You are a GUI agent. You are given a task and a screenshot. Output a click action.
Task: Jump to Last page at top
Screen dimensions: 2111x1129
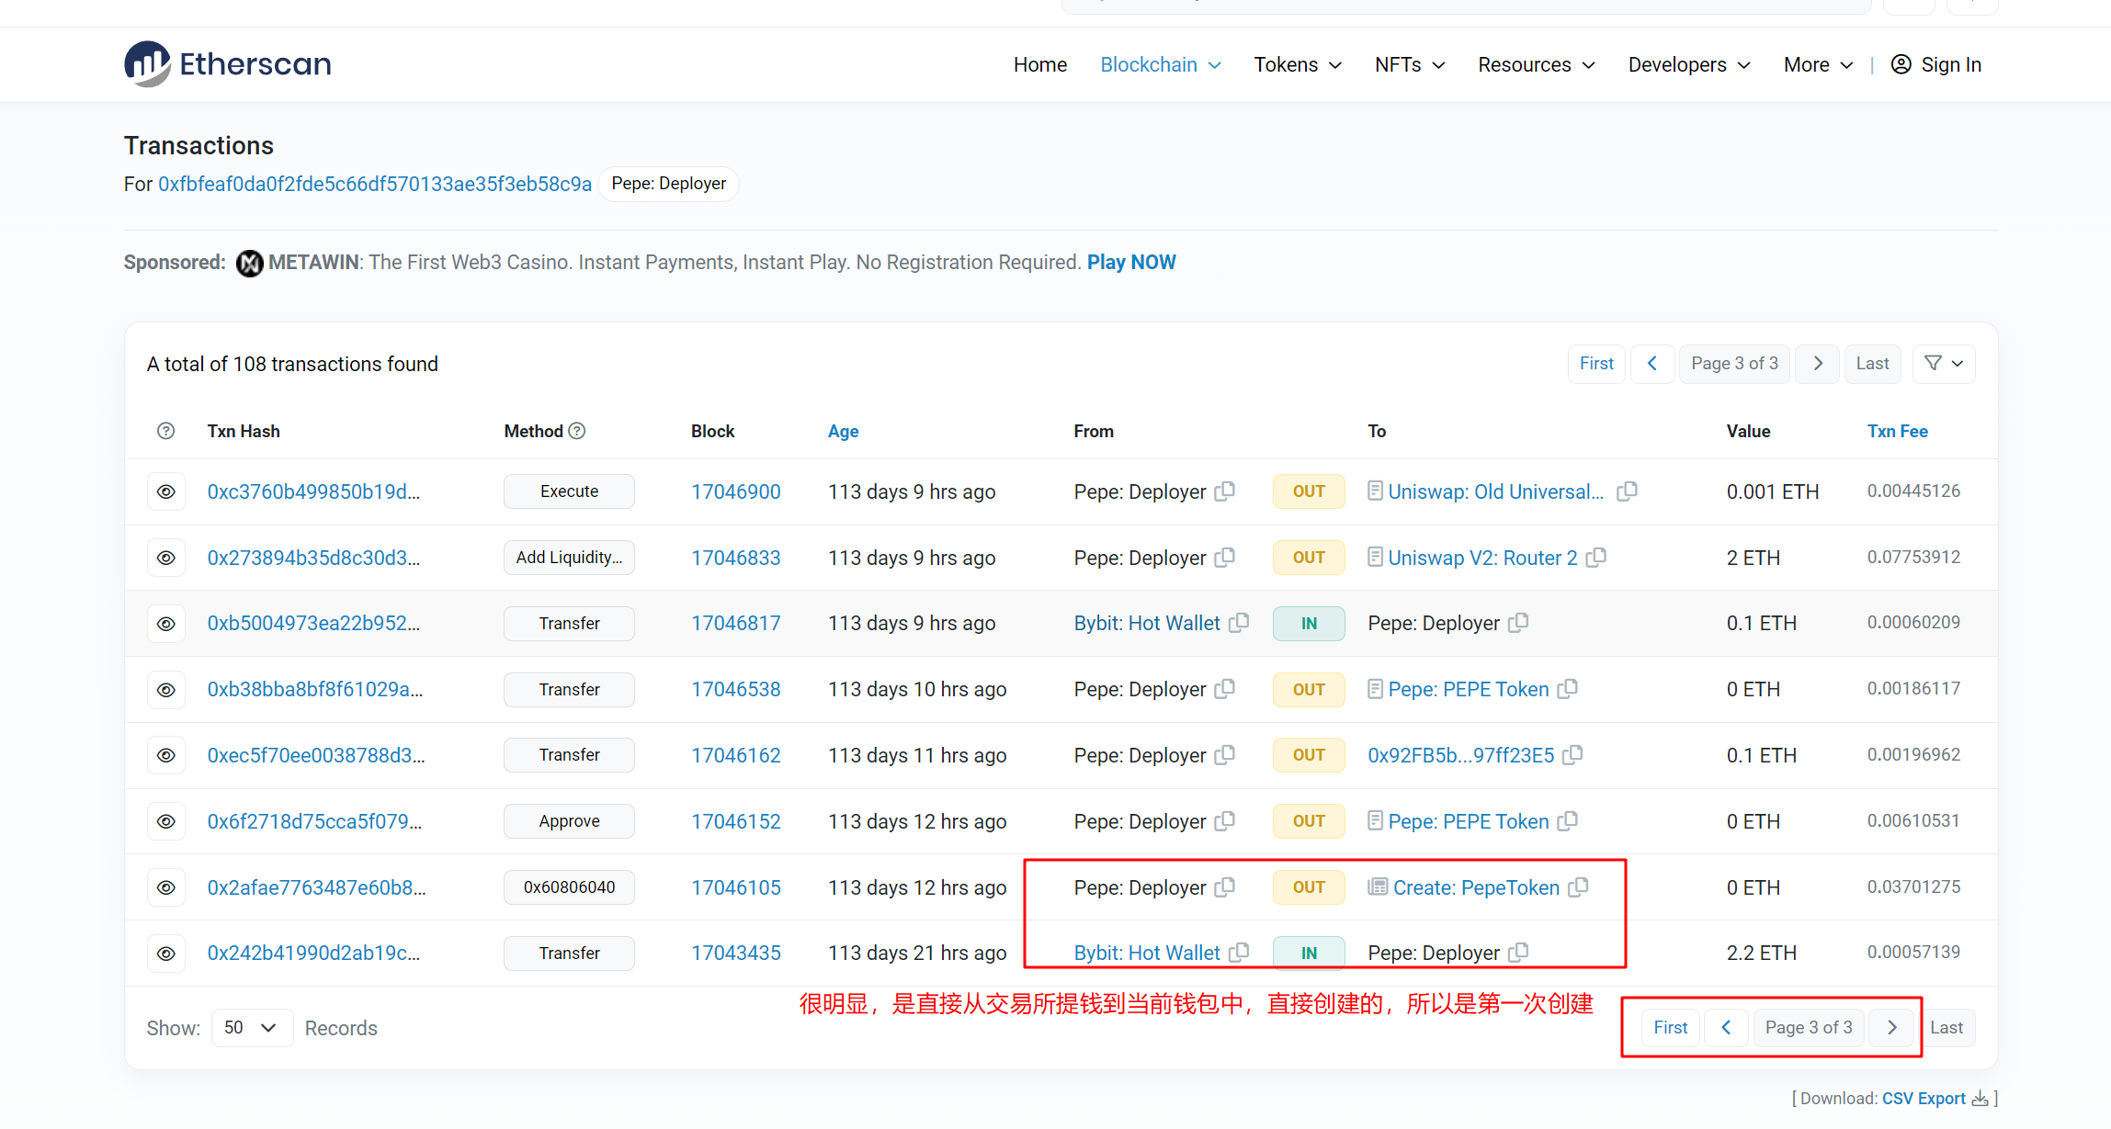pyautogui.click(x=1872, y=364)
